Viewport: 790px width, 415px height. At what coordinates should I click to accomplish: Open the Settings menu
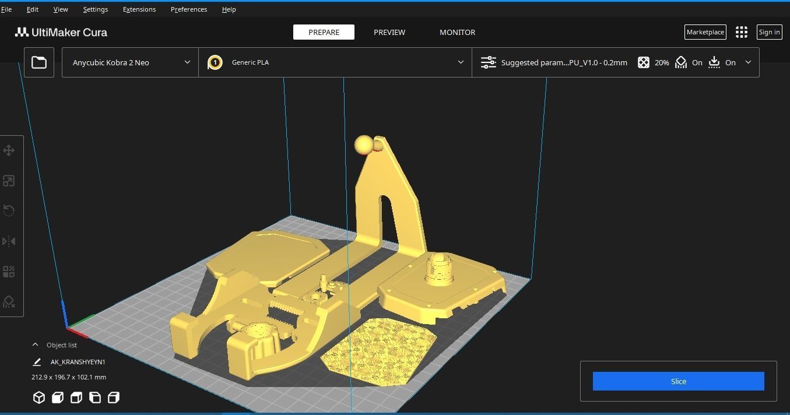coord(96,9)
